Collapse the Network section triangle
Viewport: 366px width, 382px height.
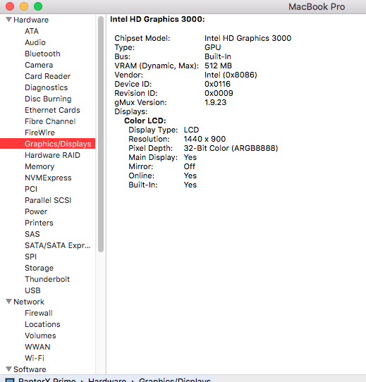point(9,302)
